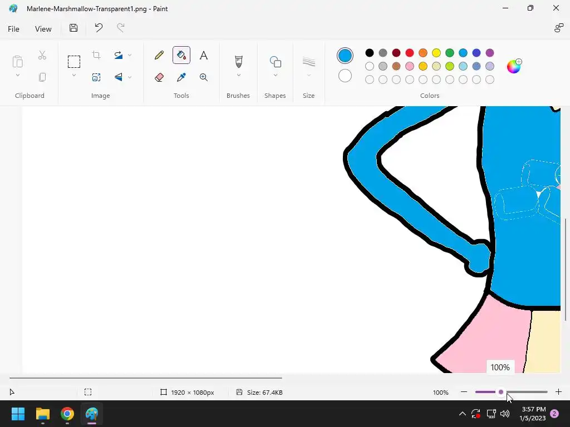Expand the Select options chevron

[x=74, y=75]
